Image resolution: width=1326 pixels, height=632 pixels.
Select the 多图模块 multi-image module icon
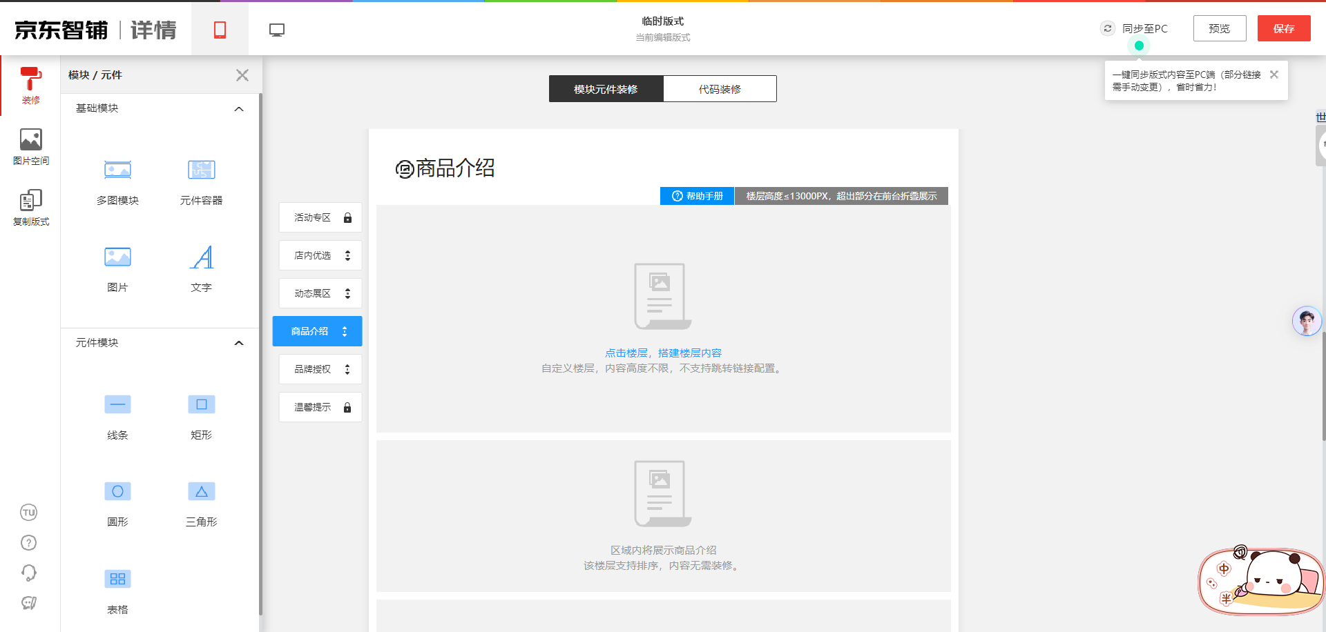pyautogui.click(x=117, y=170)
